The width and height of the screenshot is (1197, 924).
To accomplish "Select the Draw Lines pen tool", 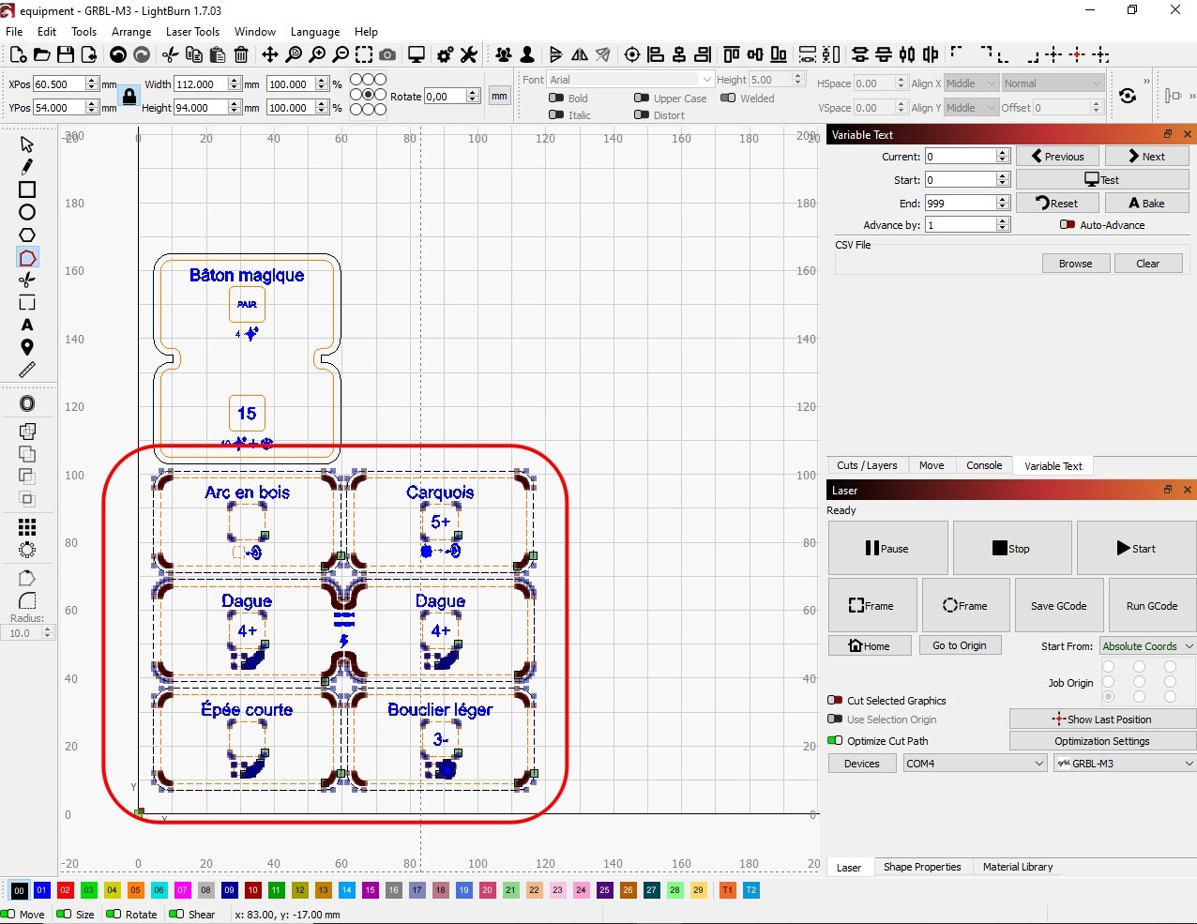I will click(27, 167).
